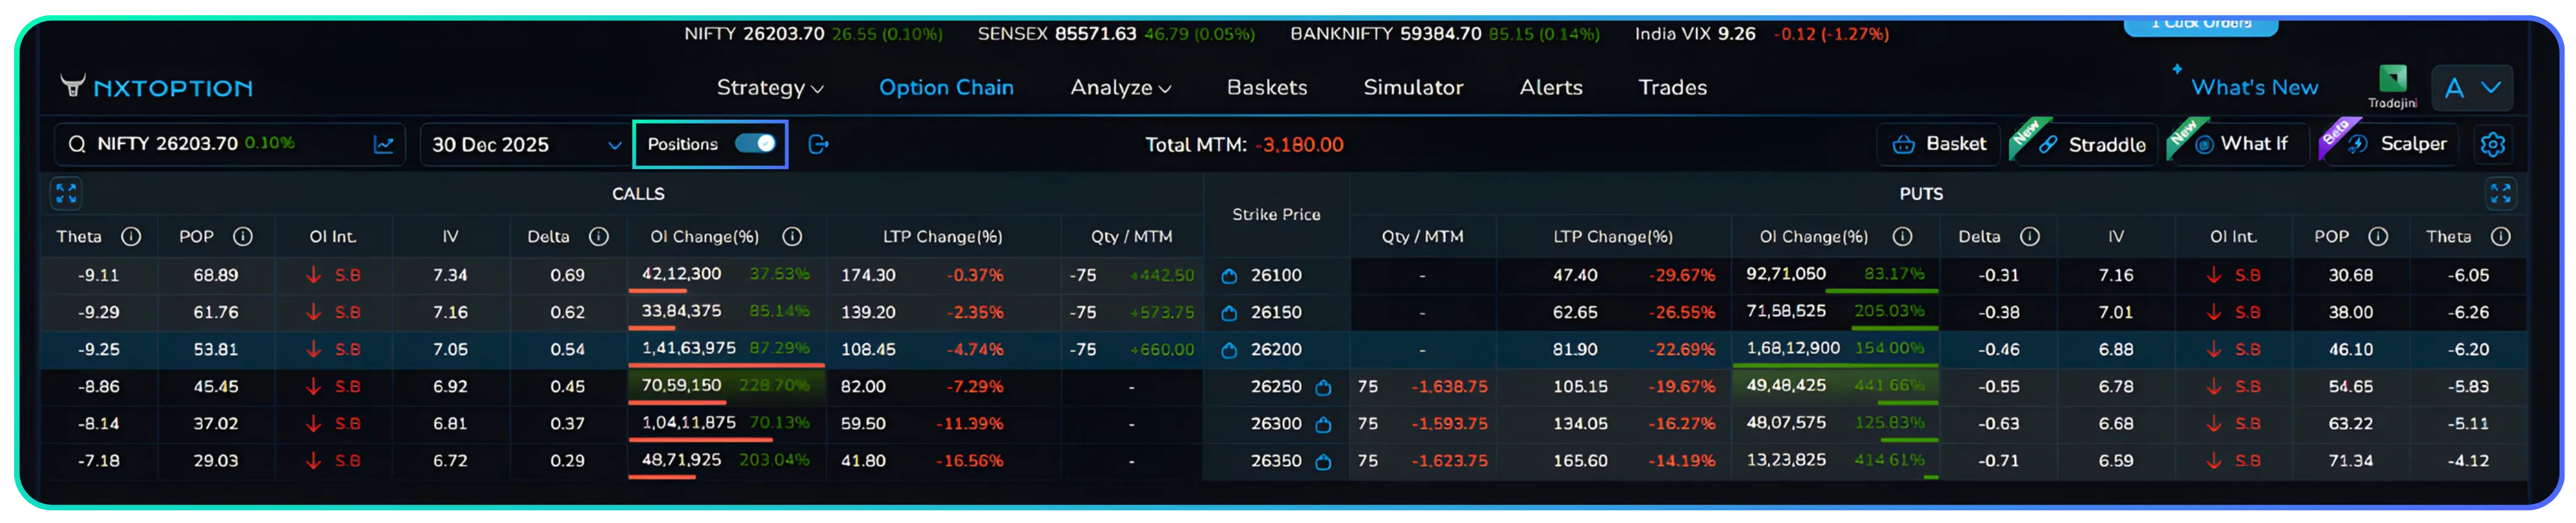Click puts Qty / MTM column header
Screen dimensions: 2576x523
pyautogui.click(x=1422, y=237)
